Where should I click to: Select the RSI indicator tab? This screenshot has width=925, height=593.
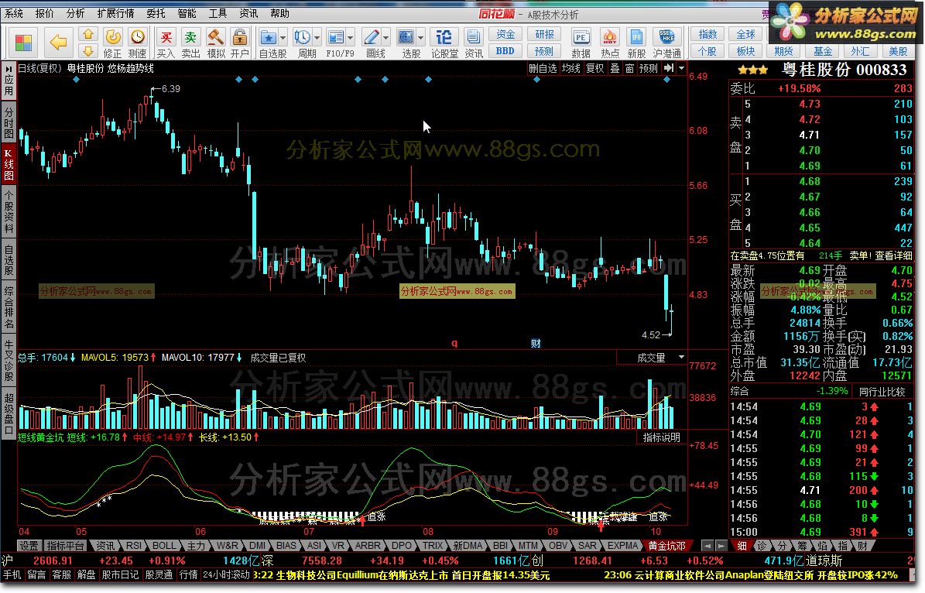tap(134, 546)
